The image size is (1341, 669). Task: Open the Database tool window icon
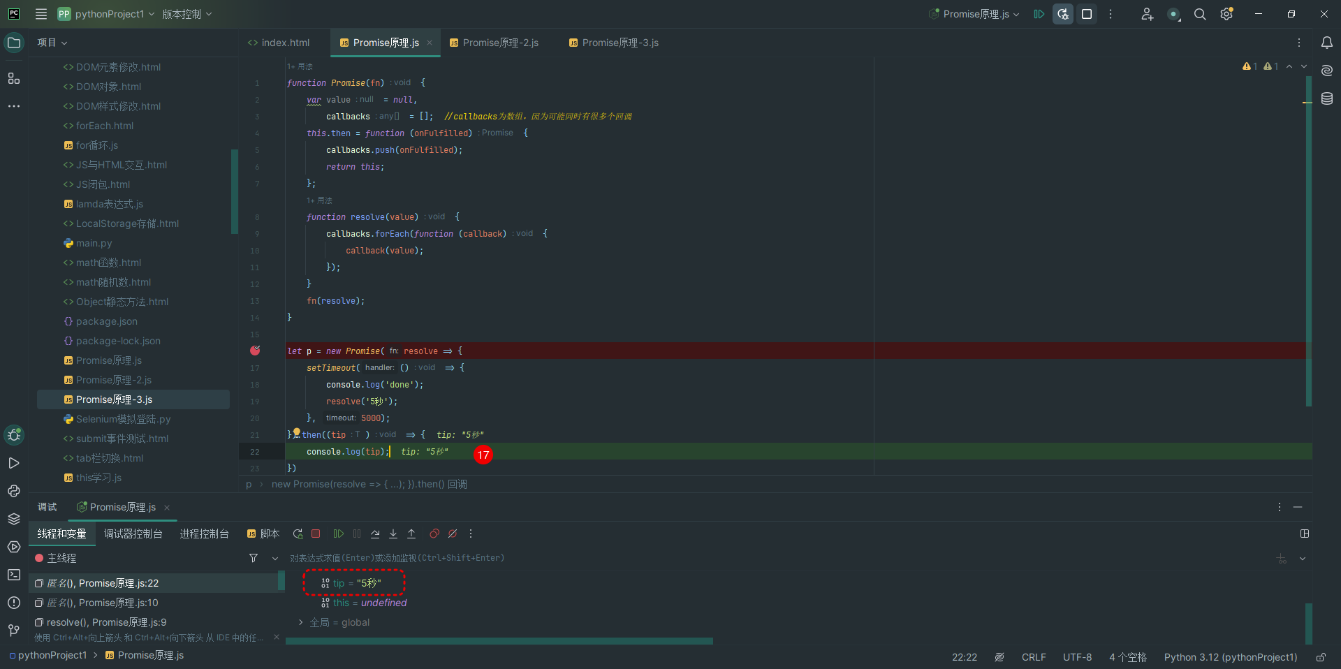(1327, 98)
